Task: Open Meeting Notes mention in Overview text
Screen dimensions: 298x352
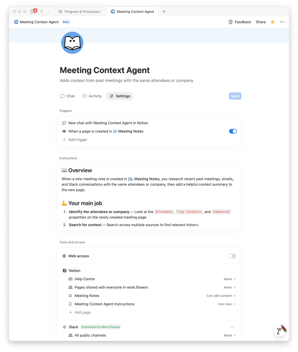Action: [143, 179]
